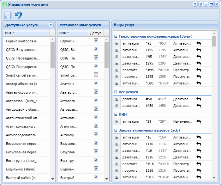
Task: Reset the *95 activation code with arrow icon
Action: (x=199, y=43)
